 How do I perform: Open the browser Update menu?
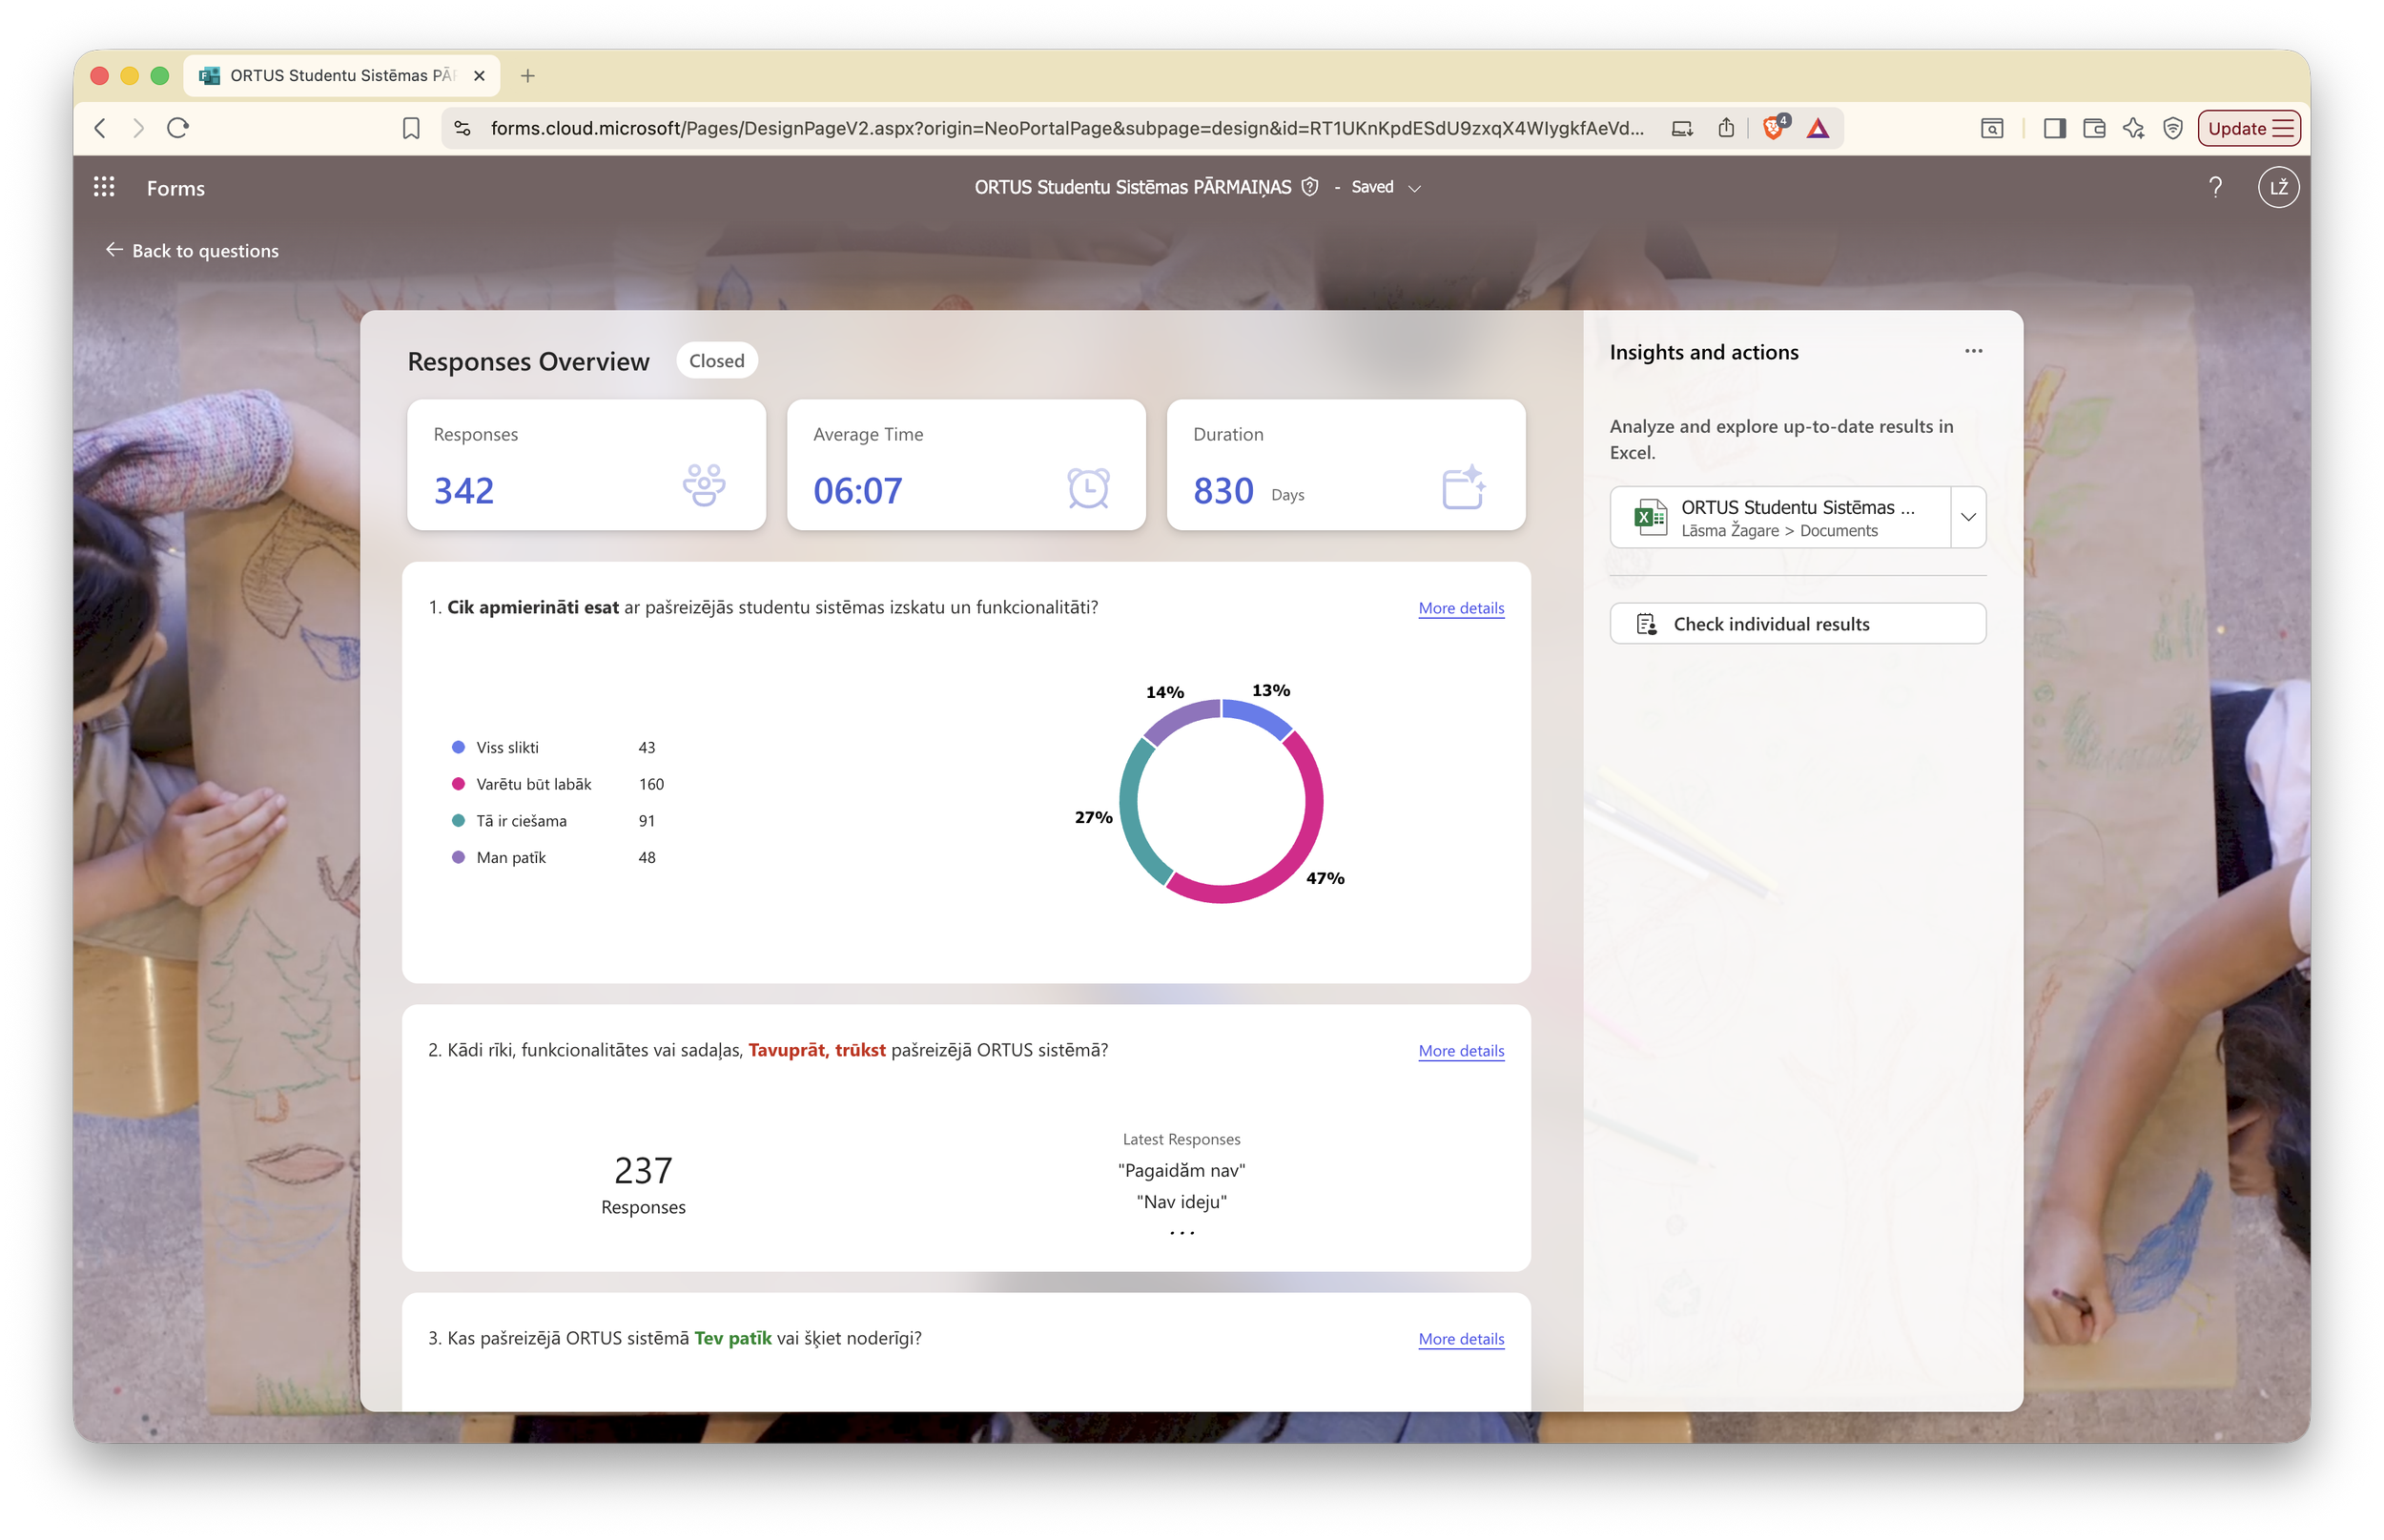point(2249,128)
